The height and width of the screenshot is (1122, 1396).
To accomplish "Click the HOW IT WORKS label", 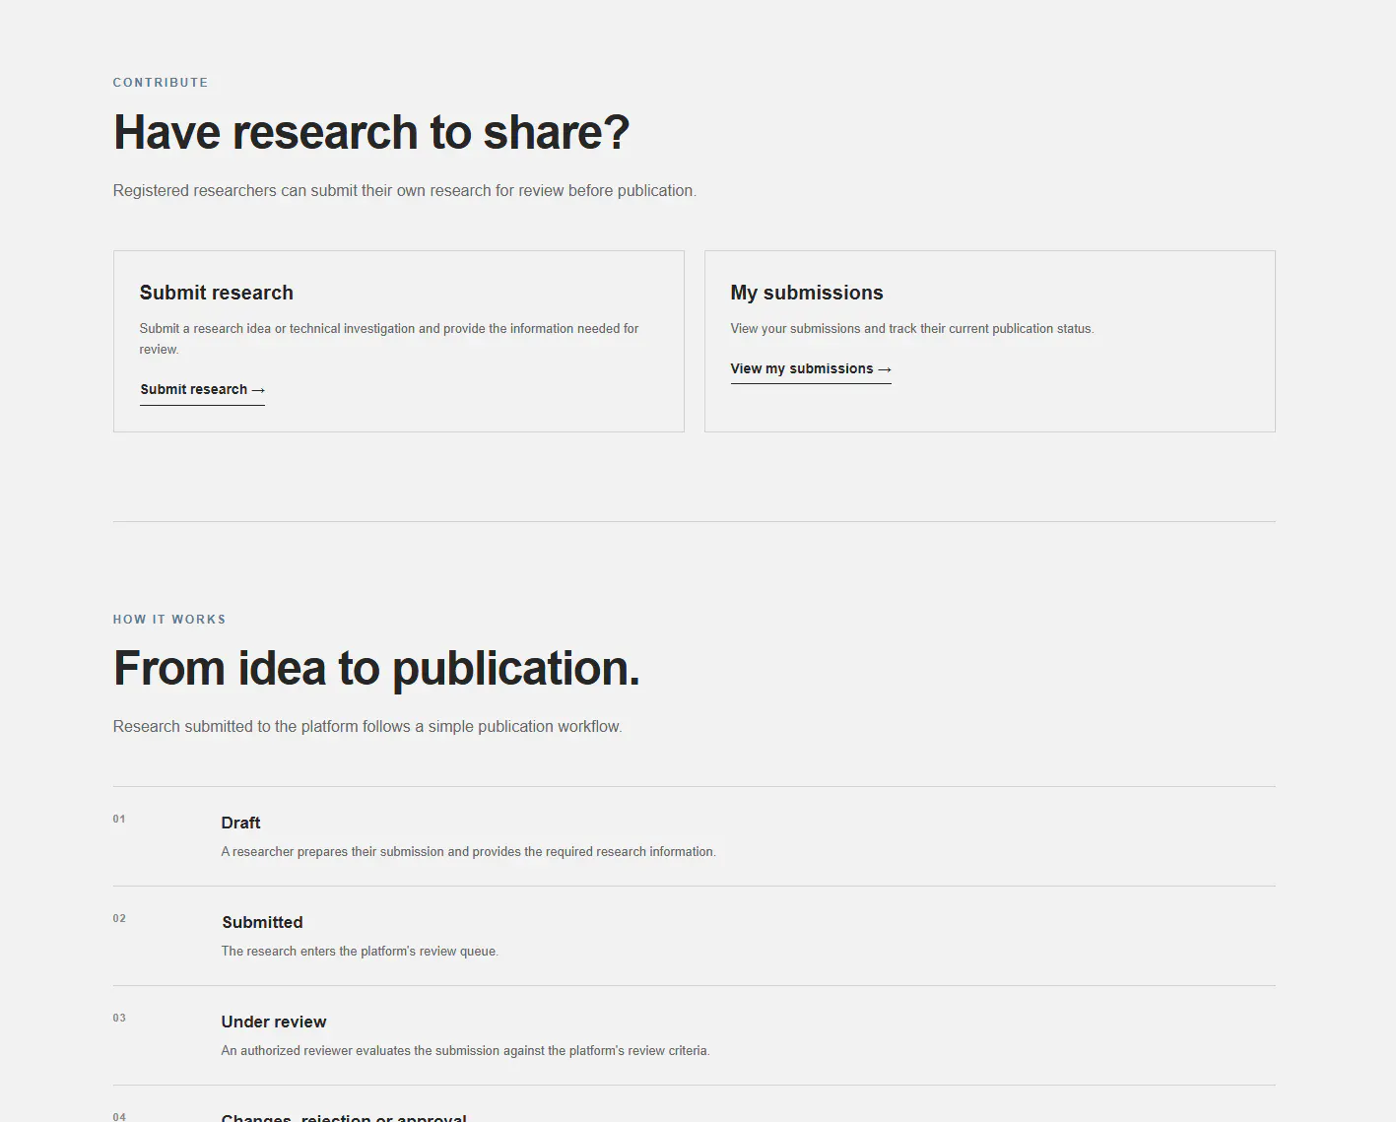I will point(169,620).
